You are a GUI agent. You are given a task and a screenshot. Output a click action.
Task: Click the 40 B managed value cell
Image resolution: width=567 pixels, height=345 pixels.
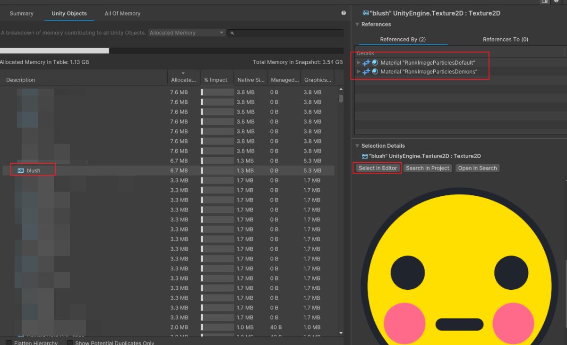click(x=275, y=327)
